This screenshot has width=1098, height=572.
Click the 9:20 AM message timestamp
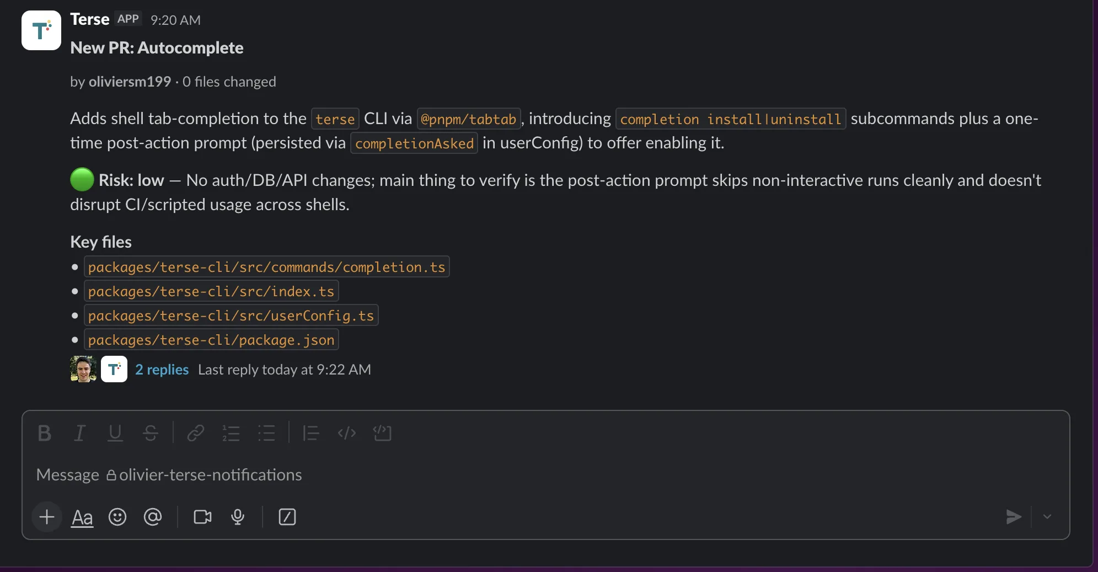tap(175, 20)
